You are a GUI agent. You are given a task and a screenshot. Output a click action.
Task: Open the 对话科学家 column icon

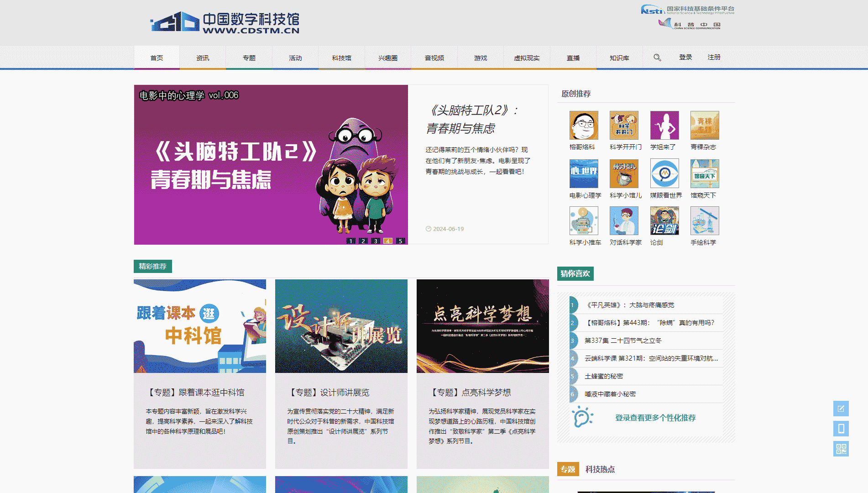point(624,220)
